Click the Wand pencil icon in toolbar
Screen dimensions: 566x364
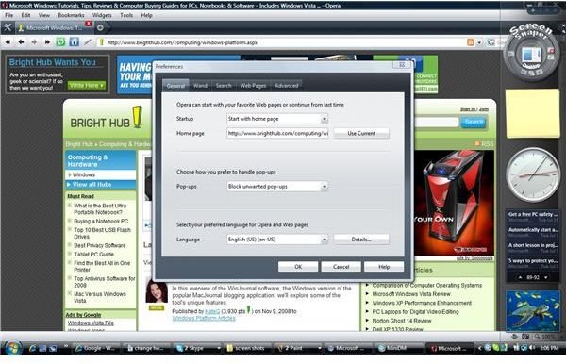pos(88,42)
